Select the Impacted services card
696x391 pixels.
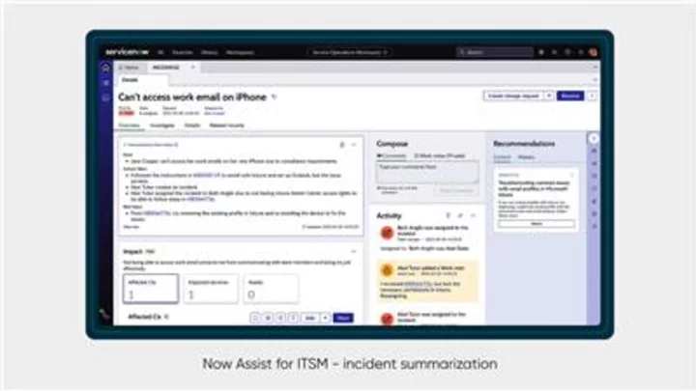(211, 289)
